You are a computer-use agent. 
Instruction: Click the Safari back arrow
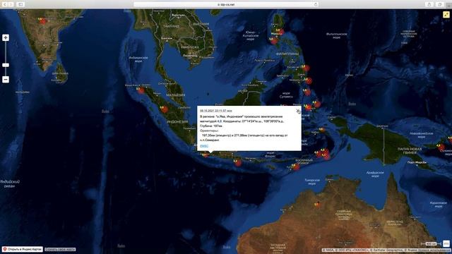[5, 4]
